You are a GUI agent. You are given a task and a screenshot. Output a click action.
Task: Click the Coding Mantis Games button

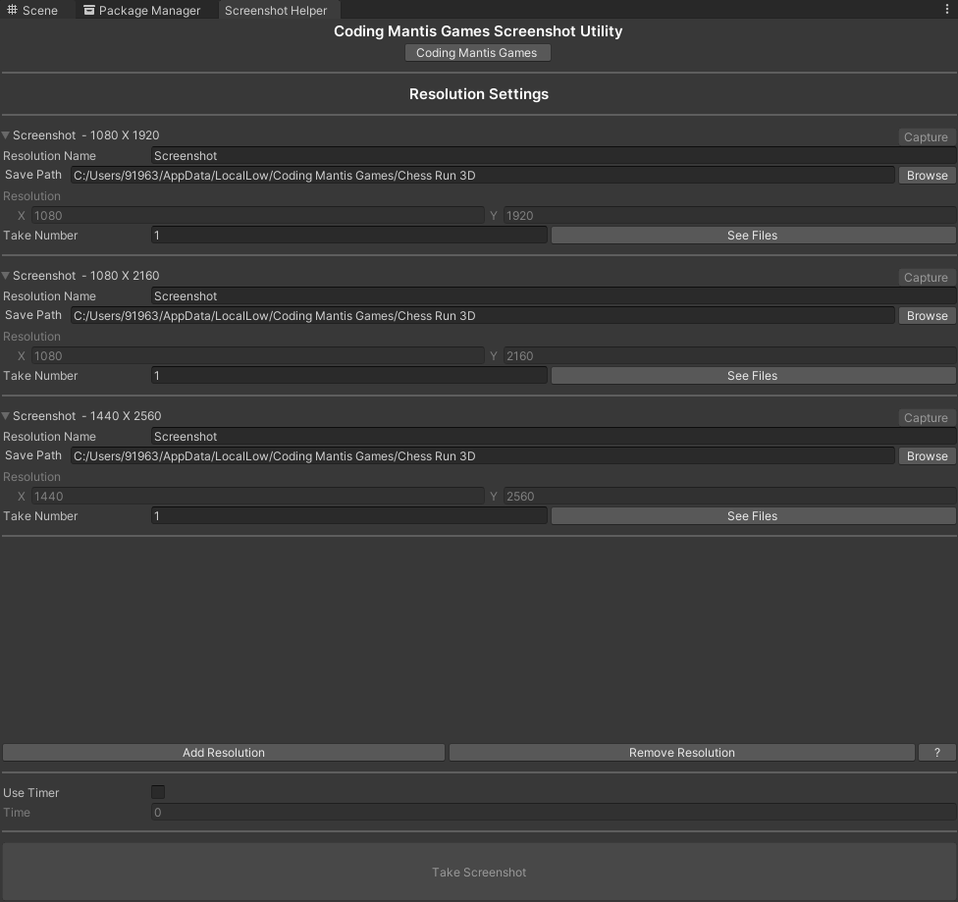coord(478,52)
